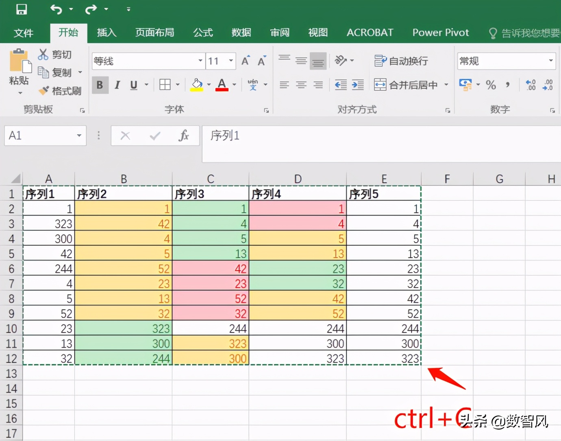Image resolution: width=561 pixels, height=441 pixels.
Task: Toggle bottom align for cell text
Action: point(318,61)
